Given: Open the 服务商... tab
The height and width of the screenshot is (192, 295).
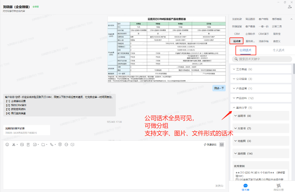Looking at the screenshot, I should click(250, 41).
